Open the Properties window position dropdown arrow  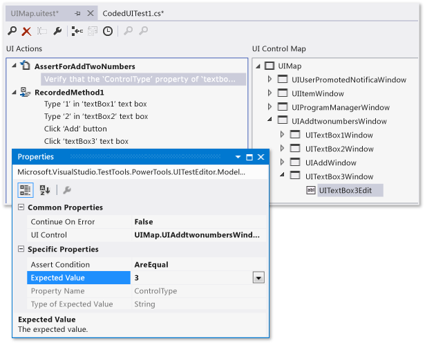click(x=238, y=157)
